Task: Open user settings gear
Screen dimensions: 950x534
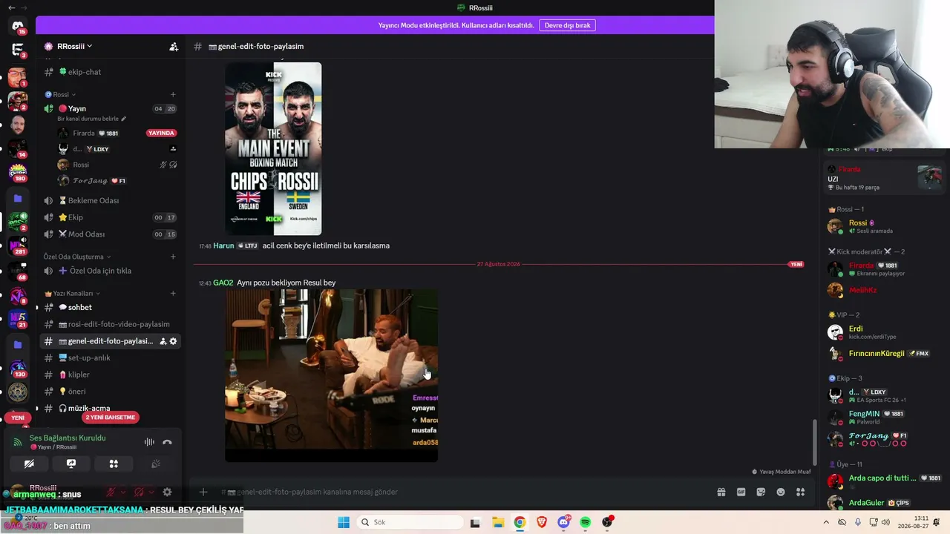Action: (167, 492)
